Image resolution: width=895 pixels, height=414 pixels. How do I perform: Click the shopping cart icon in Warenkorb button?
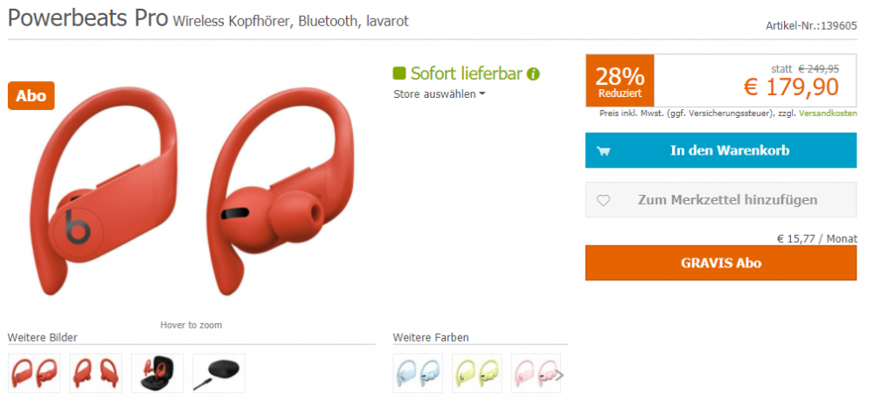603,151
